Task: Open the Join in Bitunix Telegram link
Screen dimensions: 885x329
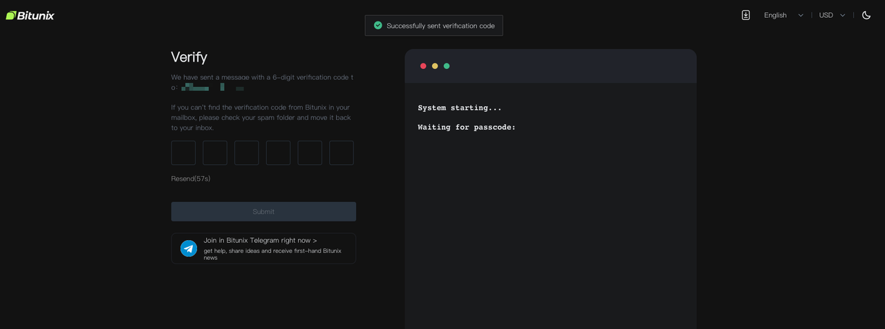Action: [260, 241]
